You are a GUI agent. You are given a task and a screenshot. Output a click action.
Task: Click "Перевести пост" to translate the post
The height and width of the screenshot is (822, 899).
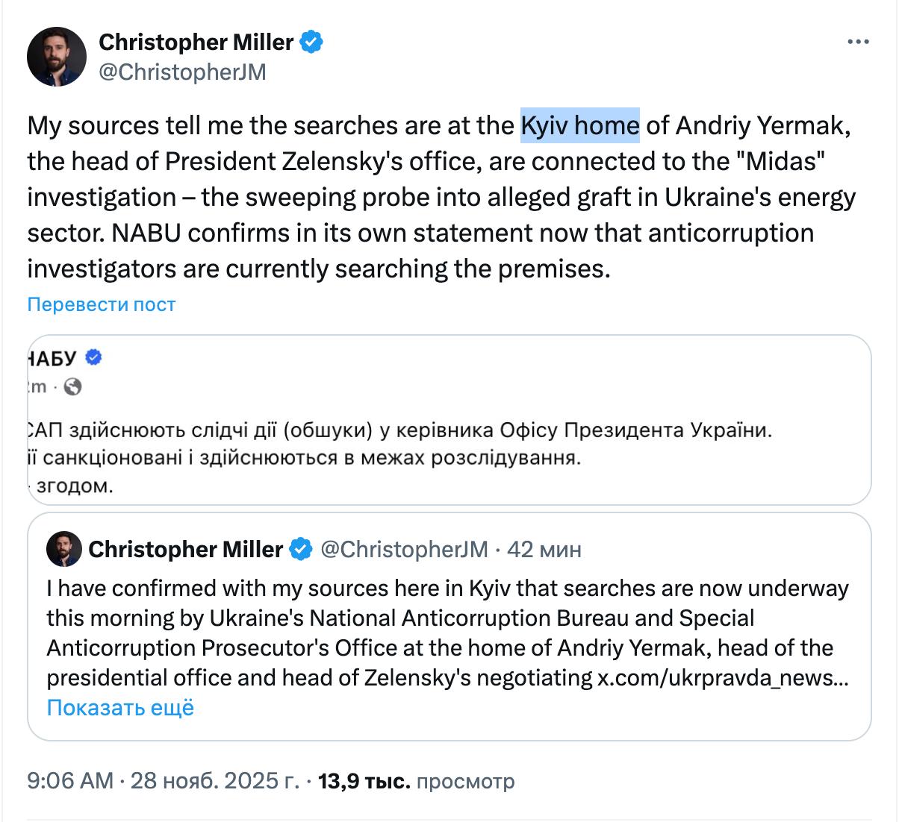pyautogui.click(x=102, y=304)
